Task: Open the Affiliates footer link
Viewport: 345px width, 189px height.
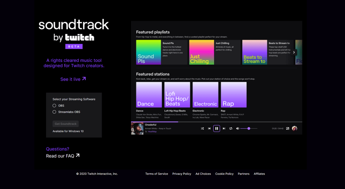Action: [x=260, y=174]
